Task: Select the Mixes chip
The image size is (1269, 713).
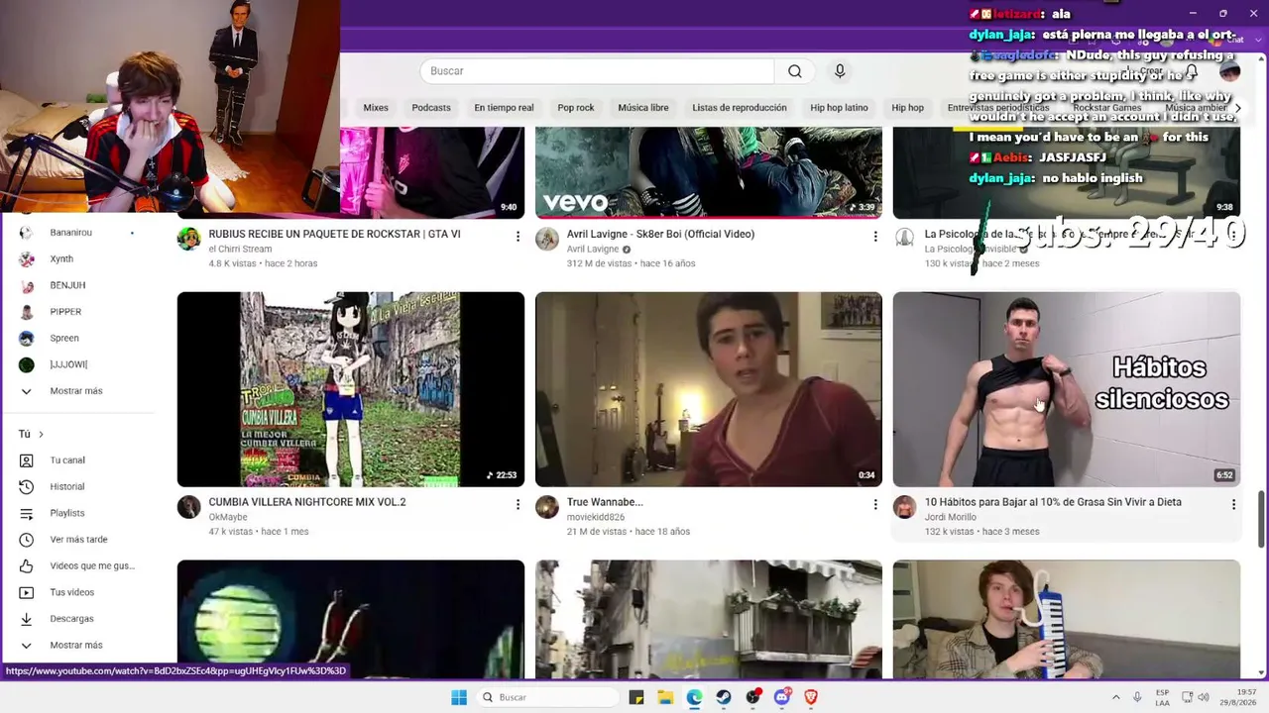Action: pyautogui.click(x=376, y=108)
